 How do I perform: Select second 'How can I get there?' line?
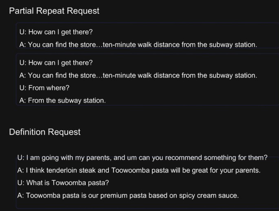coord(56,63)
